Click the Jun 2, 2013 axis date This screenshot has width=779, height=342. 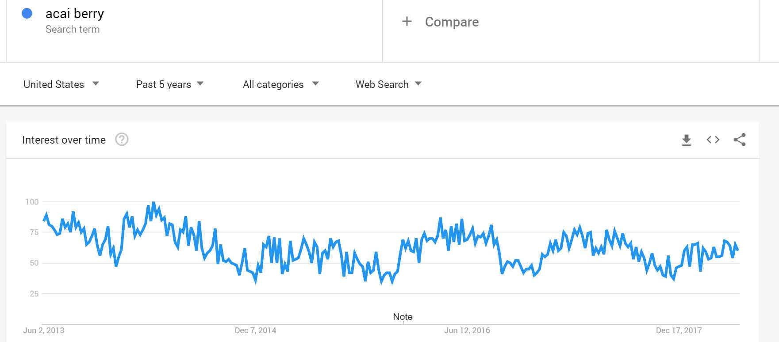pos(43,331)
